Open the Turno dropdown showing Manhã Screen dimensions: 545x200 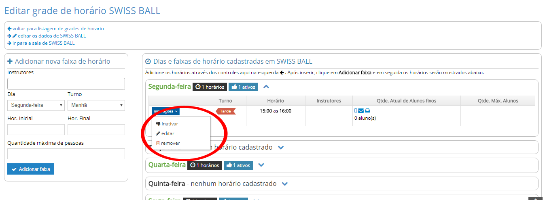(x=96, y=105)
